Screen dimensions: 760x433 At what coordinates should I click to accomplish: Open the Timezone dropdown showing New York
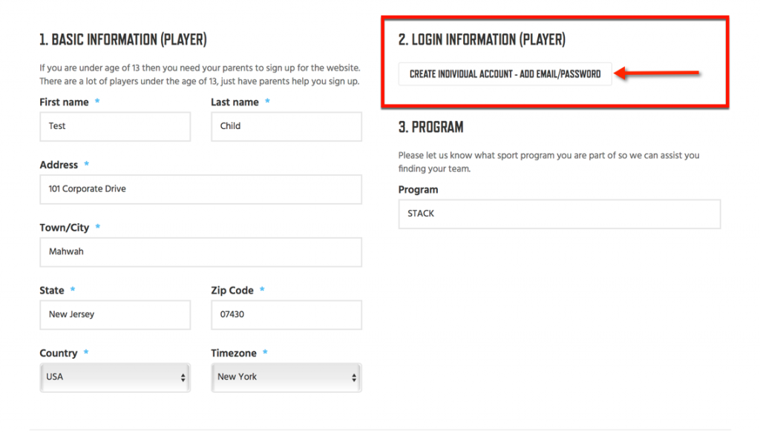(x=286, y=377)
